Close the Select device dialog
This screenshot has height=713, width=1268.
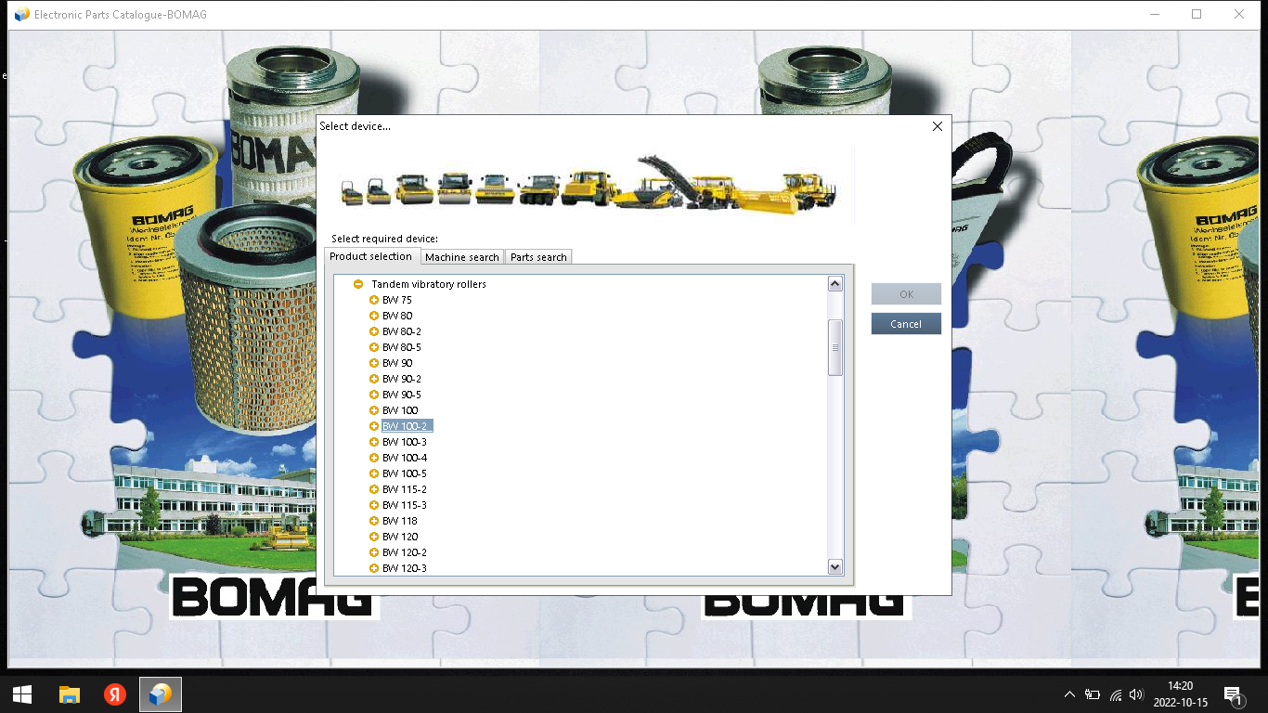tap(937, 126)
